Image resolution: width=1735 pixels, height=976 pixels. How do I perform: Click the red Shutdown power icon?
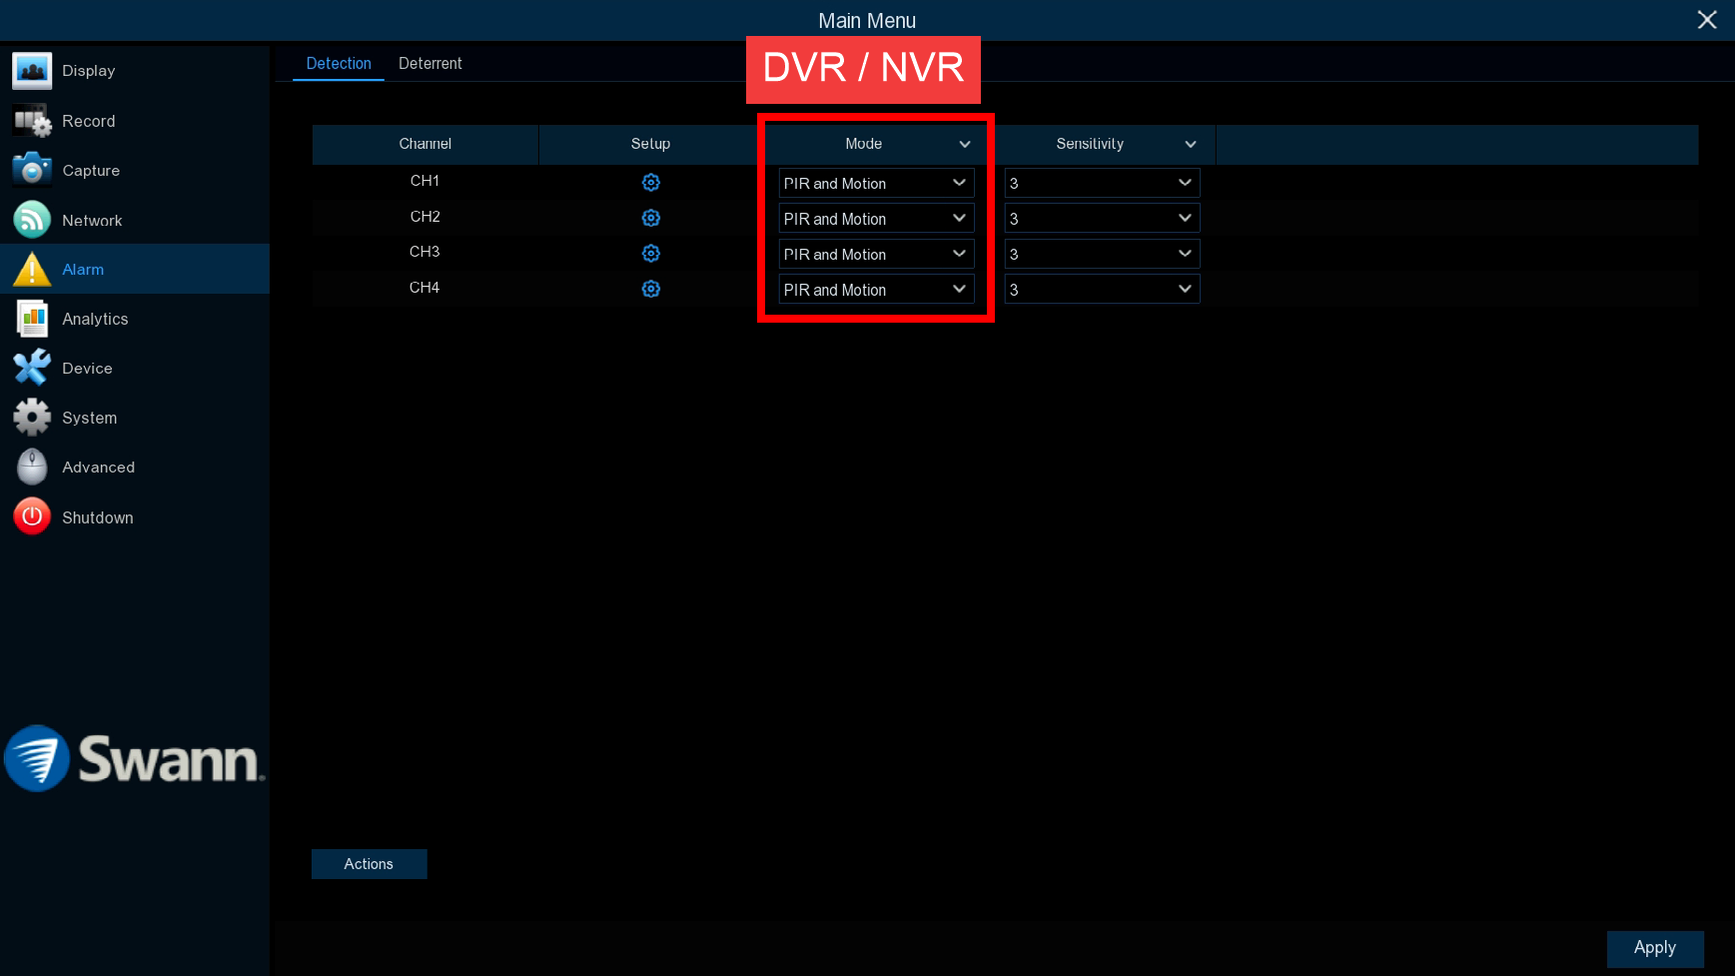tap(32, 516)
